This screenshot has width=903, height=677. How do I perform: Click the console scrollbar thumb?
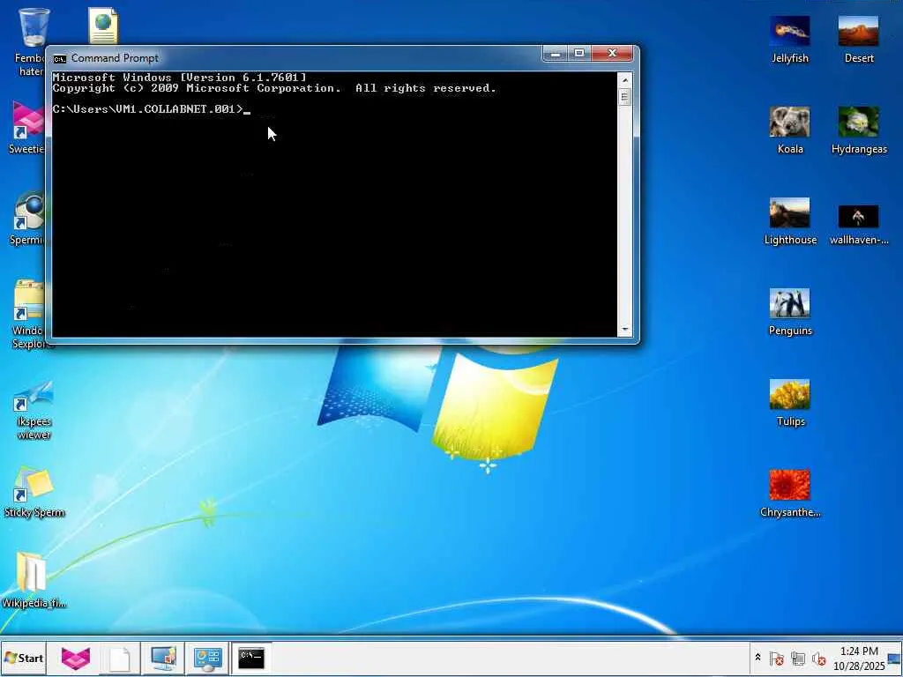pos(625,97)
